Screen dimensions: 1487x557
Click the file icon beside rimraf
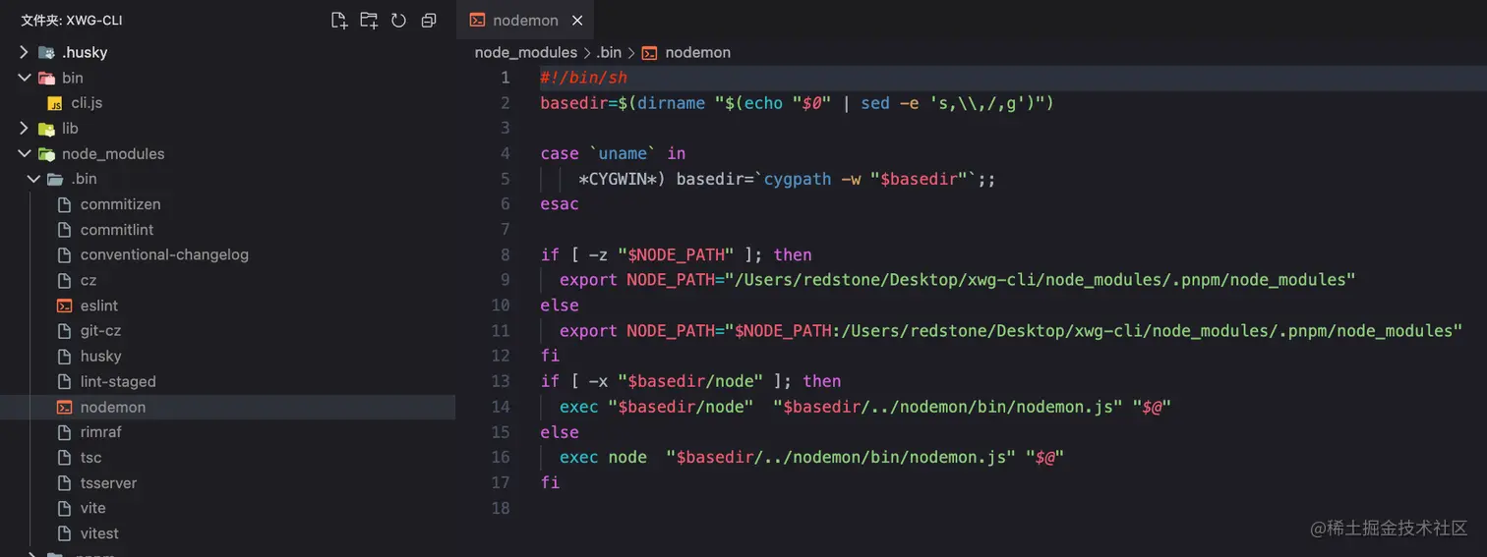pyautogui.click(x=65, y=432)
